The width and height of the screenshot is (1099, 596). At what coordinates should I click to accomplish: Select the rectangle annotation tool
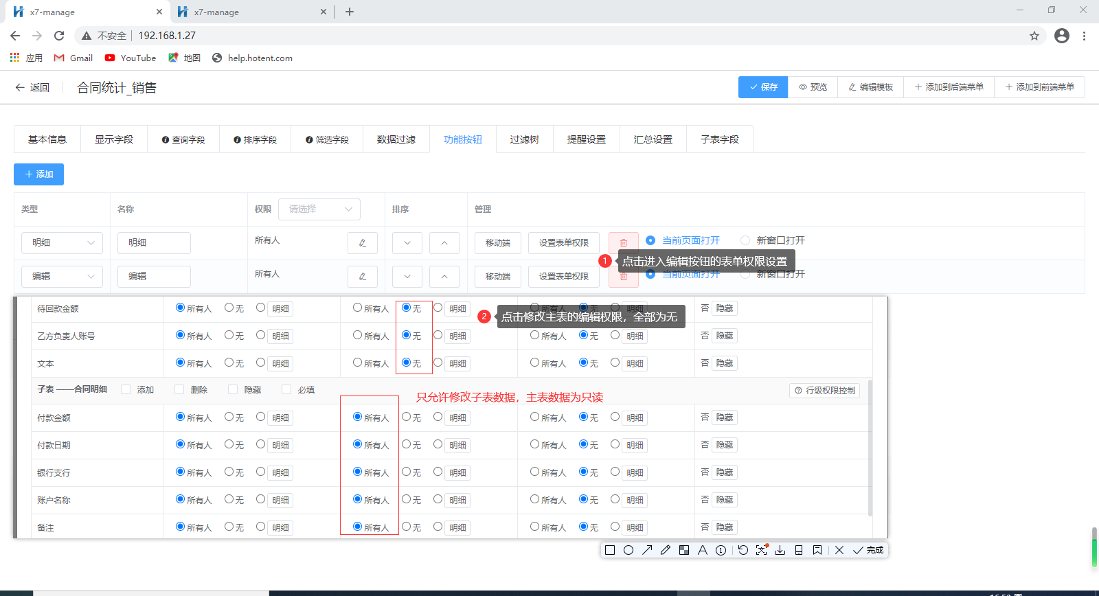click(609, 550)
